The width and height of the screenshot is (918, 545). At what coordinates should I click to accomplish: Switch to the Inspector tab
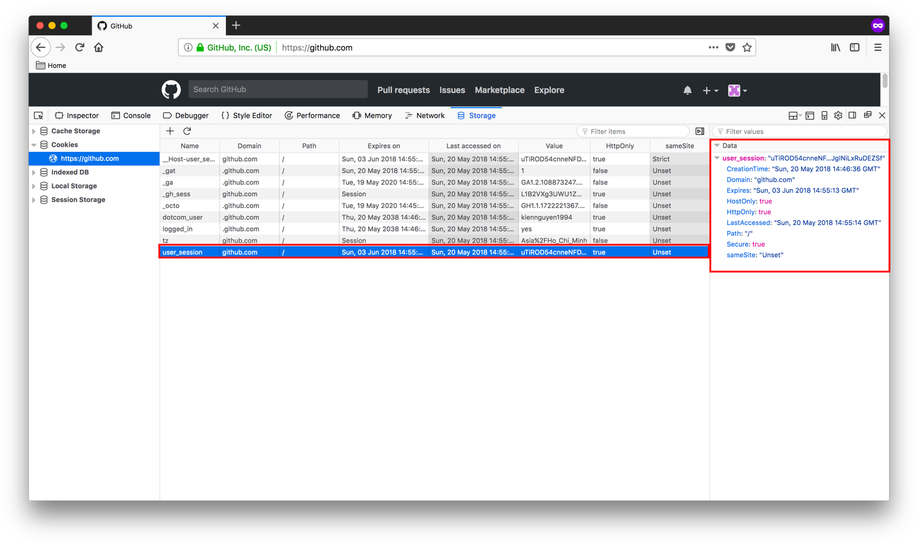(77, 116)
